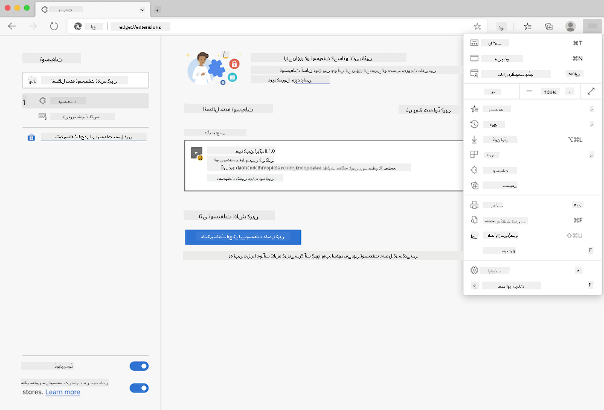Viewport: 604px width, 410px height.
Task: Click the extensions search field in the sidebar
Action: 85,80
